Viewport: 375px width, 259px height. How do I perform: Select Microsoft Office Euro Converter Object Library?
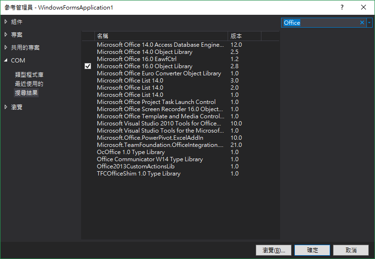180,73
